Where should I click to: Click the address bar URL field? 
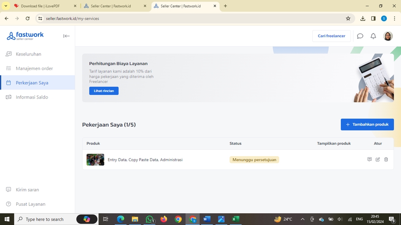click(x=194, y=18)
